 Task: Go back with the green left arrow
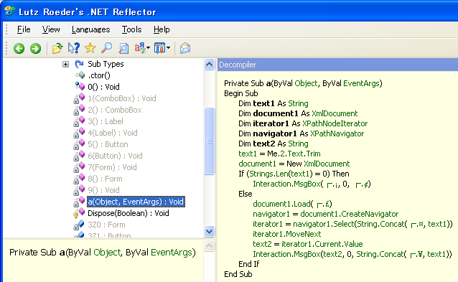pos(19,48)
